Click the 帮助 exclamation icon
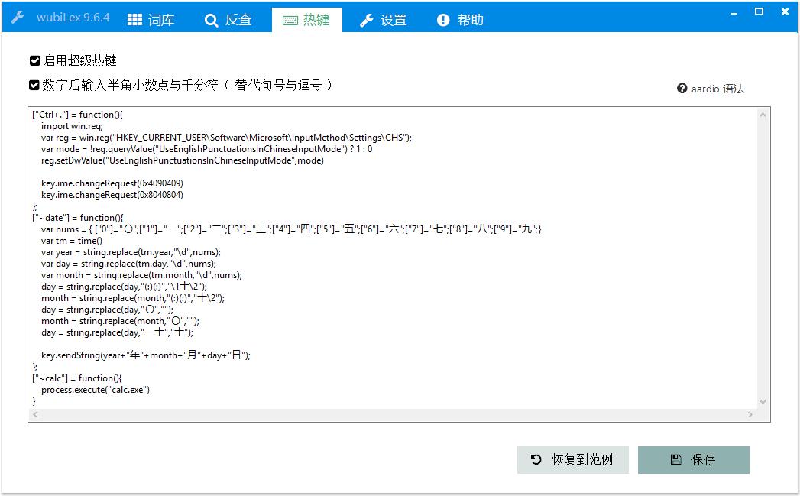Screen dimensions: 800x496 coord(443,20)
